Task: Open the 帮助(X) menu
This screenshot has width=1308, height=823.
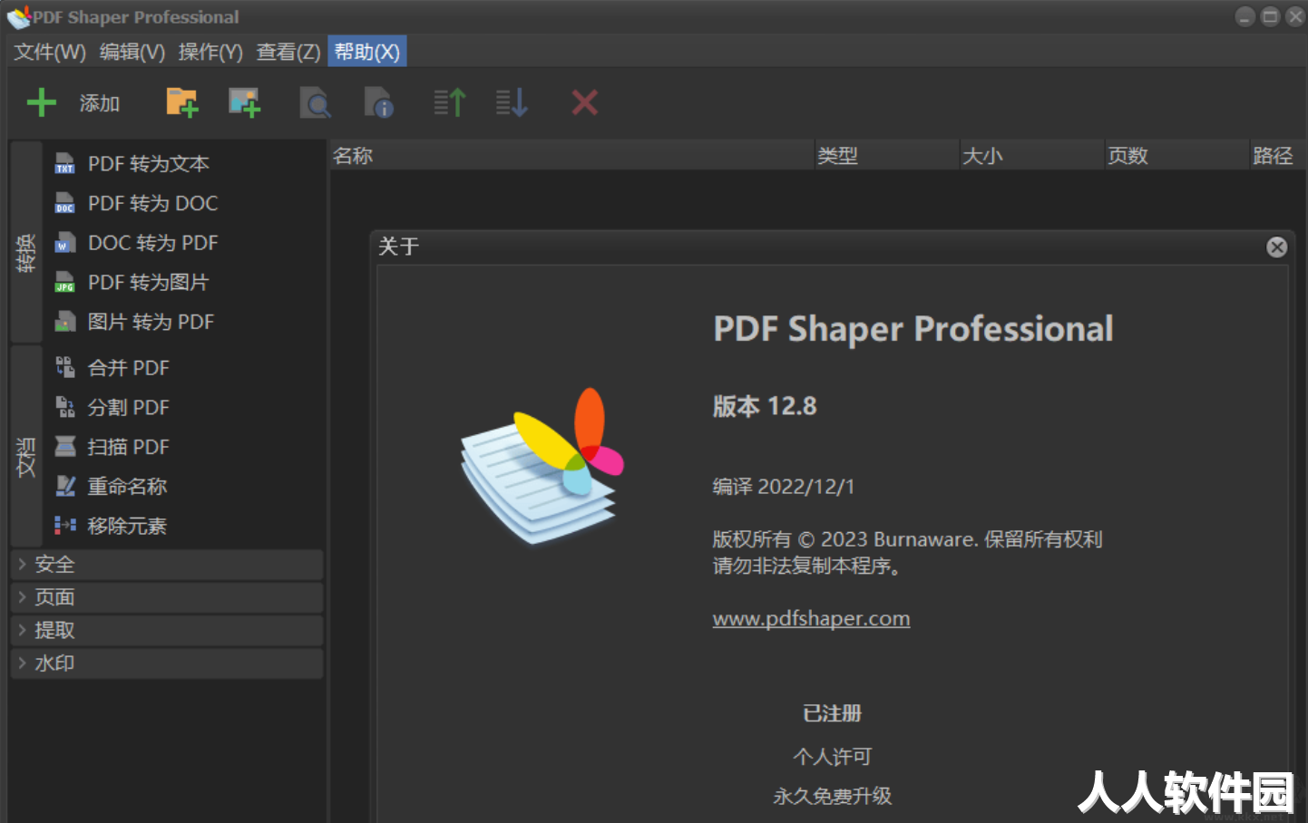Action: [x=367, y=52]
